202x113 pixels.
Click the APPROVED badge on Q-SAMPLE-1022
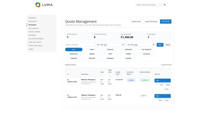(x=145, y=80)
